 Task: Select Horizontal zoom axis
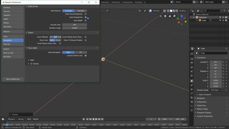coord(58,40)
